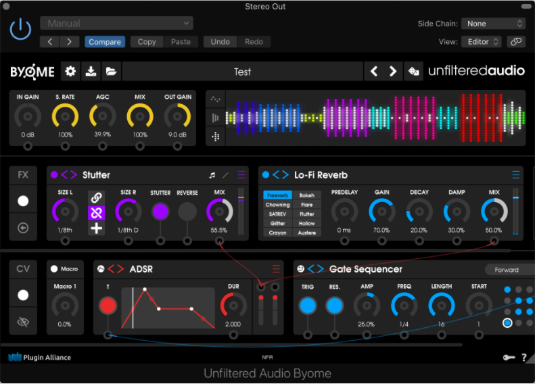This screenshot has width=535, height=384.
Task: Open Plugin Alliance key license icon
Action: (x=509, y=358)
